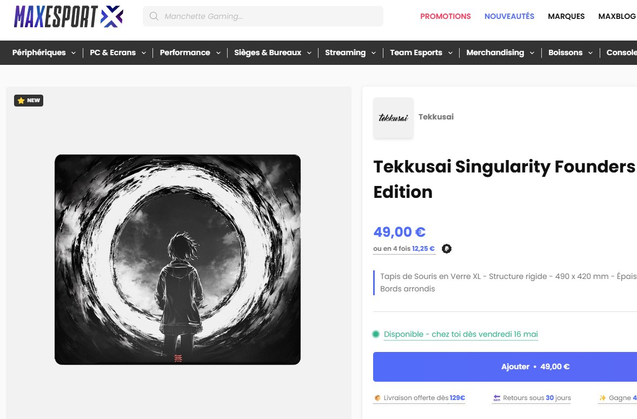Open the Team Esports category

coord(416,52)
